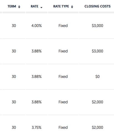Click the RATE descending sort arrow
The width and height of the screenshot is (114, 135).
41,7
